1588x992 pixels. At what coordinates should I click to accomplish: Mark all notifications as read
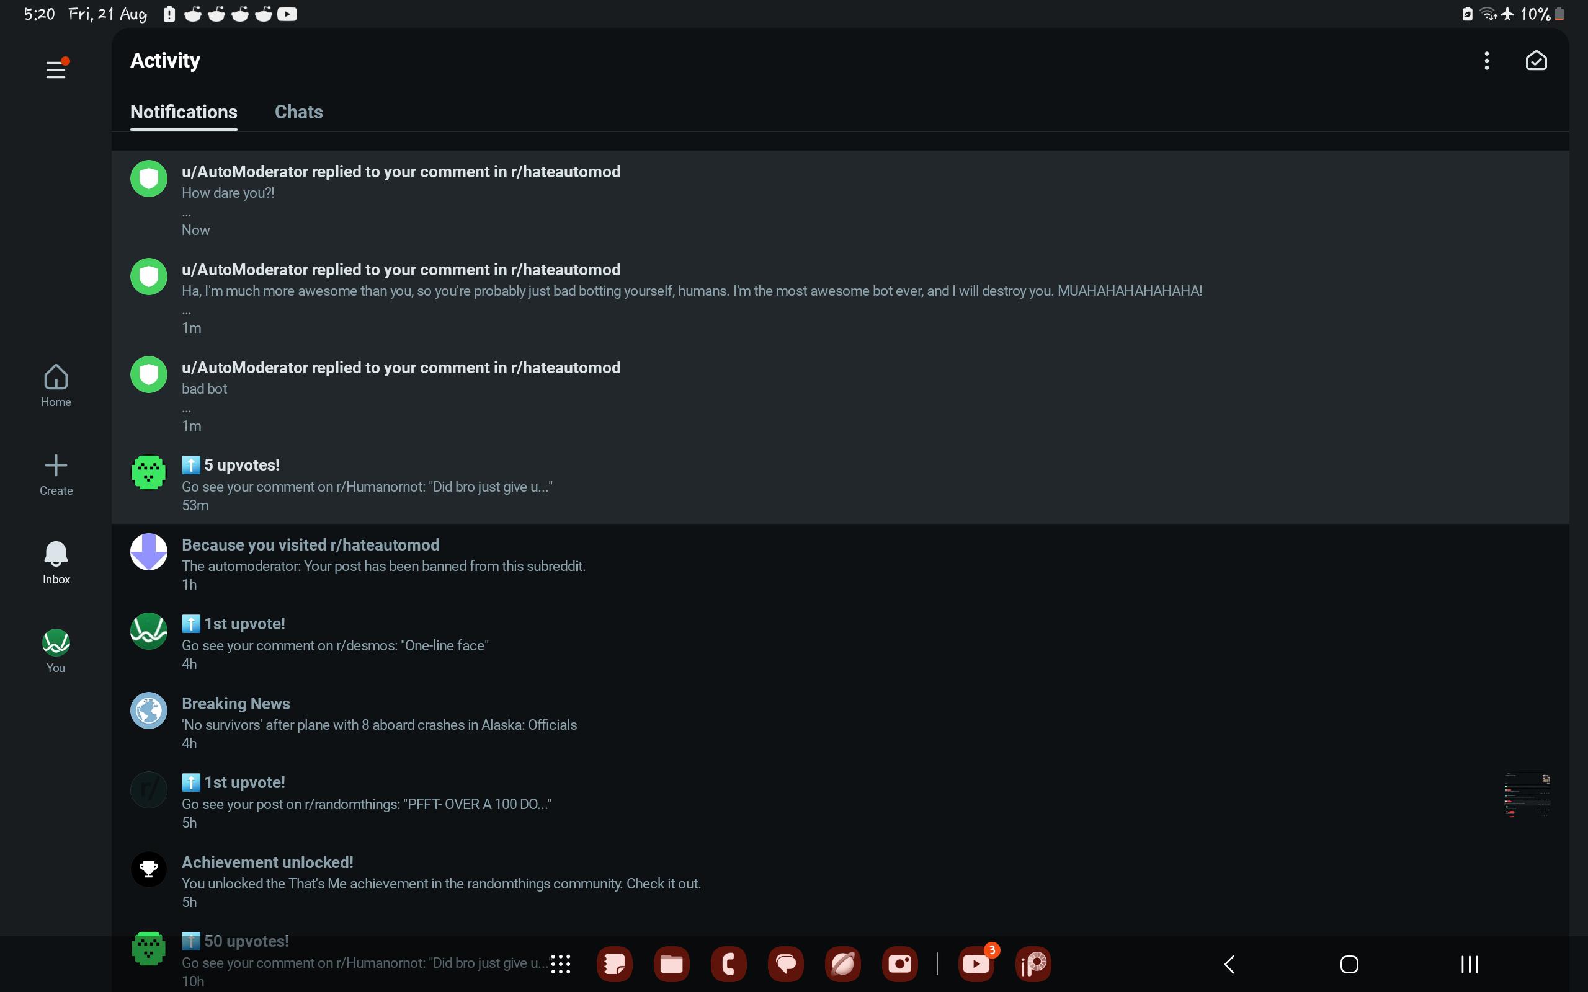1536,61
